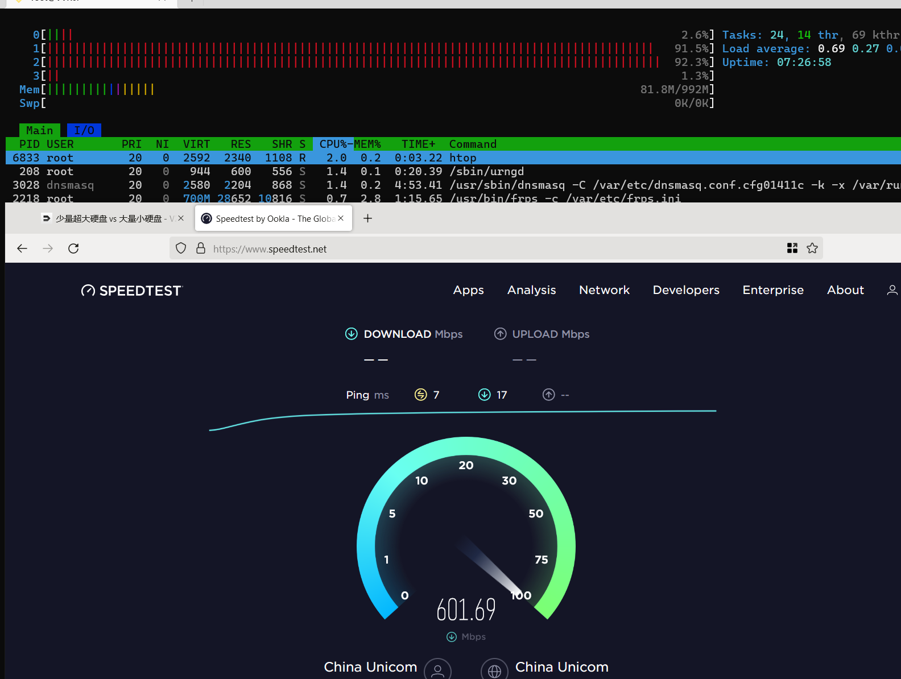Click the QR grid icon in address bar
The height and width of the screenshot is (679, 901).
pyautogui.click(x=792, y=249)
